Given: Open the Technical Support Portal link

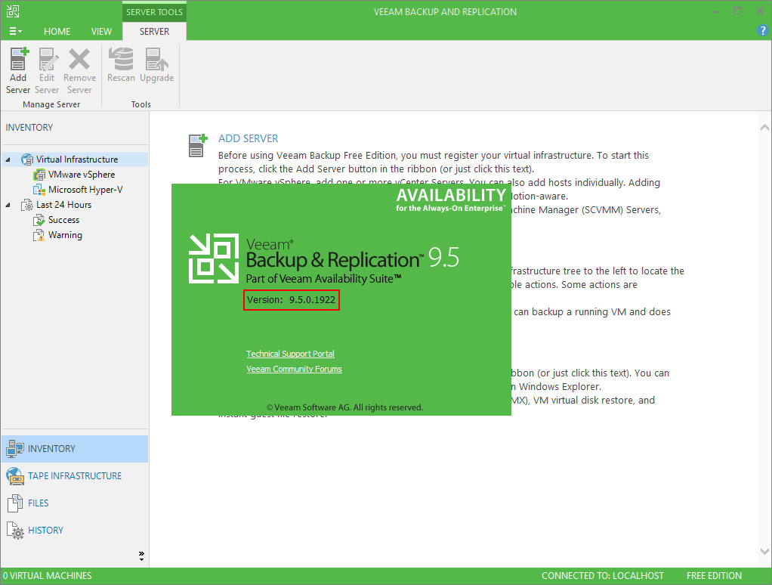Looking at the screenshot, I should pyautogui.click(x=290, y=354).
